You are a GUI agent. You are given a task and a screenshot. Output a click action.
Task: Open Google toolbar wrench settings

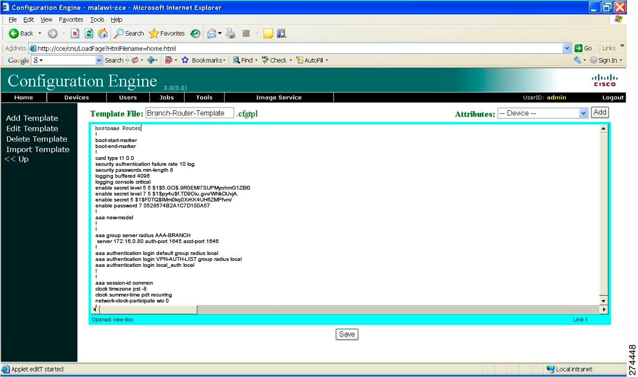pyautogui.click(x=577, y=60)
